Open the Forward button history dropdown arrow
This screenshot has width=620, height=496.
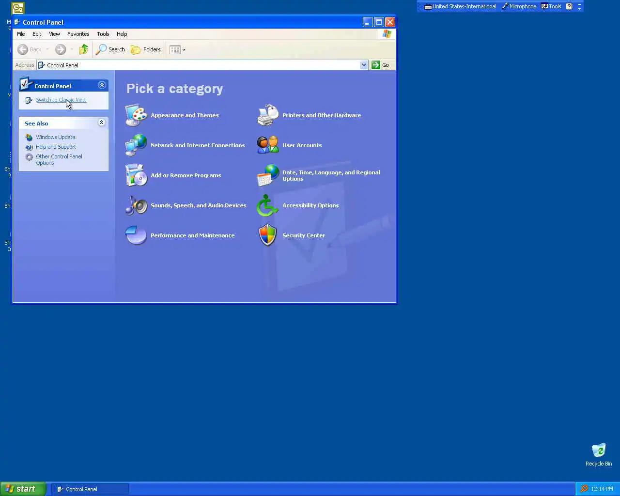pyautogui.click(x=72, y=49)
